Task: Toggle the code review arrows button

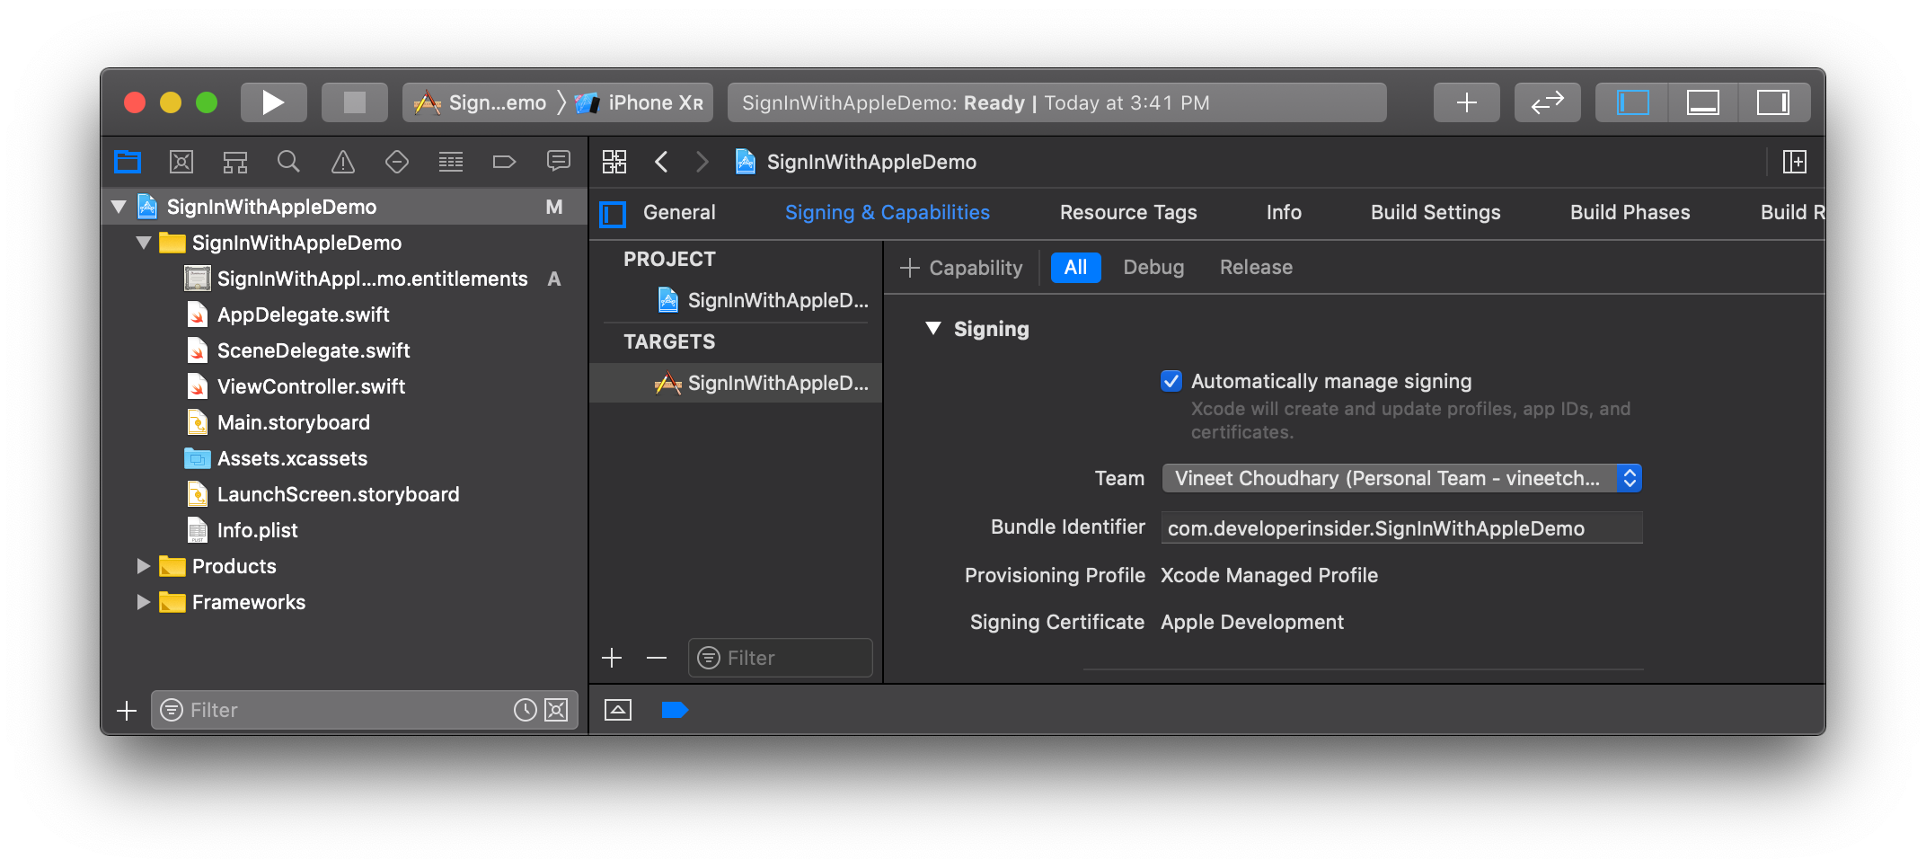Action: [1547, 102]
